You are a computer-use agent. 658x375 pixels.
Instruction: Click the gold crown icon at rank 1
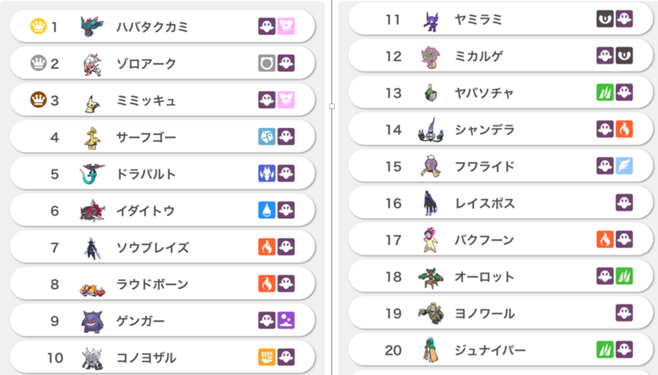pyautogui.click(x=38, y=26)
